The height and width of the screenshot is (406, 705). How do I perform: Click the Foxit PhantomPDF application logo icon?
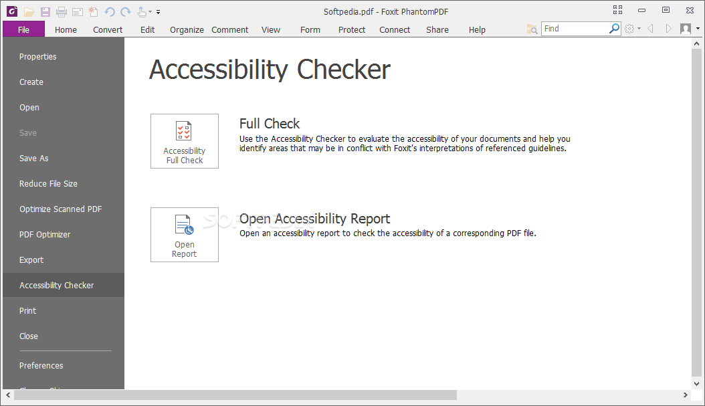pyautogui.click(x=12, y=11)
